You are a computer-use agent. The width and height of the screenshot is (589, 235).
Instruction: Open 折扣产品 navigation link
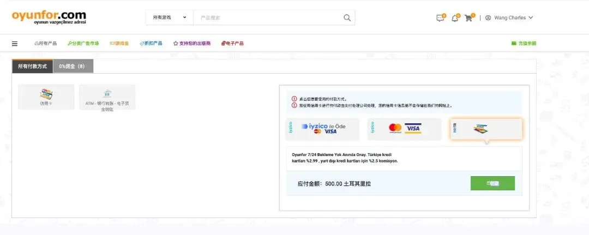point(151,44)
